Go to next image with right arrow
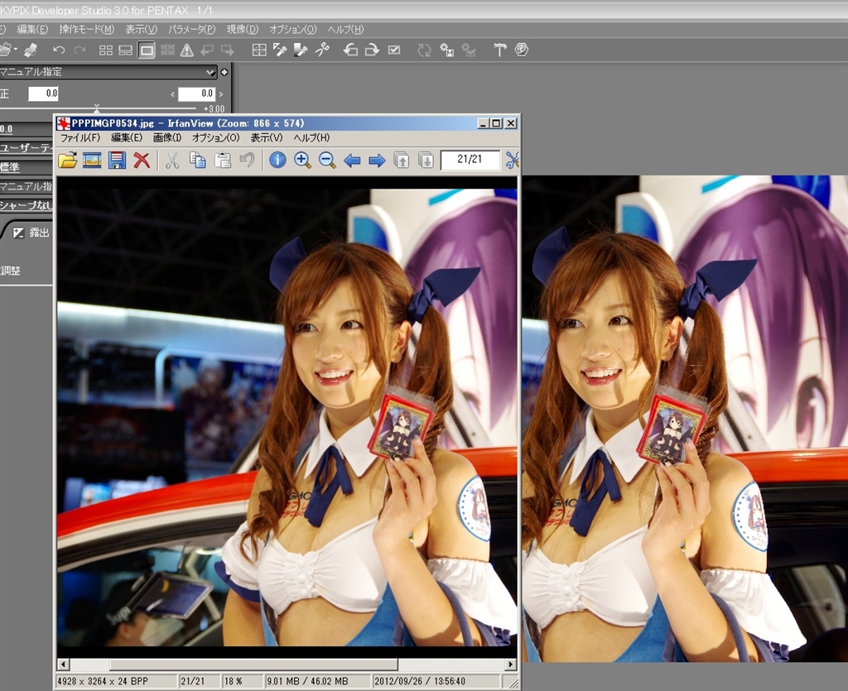 click(x=377, y=161)
